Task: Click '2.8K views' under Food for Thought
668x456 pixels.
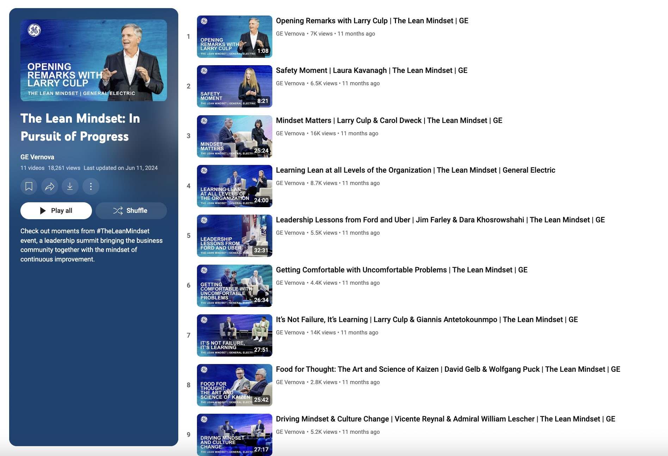Action: 324,382
